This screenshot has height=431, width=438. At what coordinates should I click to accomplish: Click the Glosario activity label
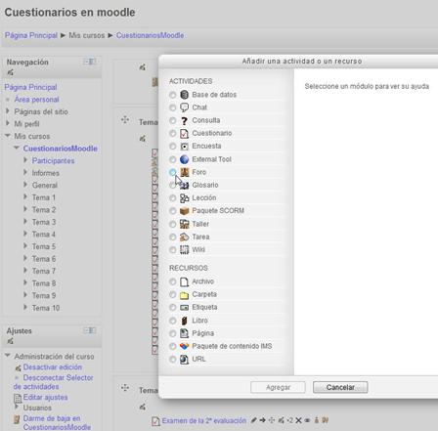click(x=205, y=185)
